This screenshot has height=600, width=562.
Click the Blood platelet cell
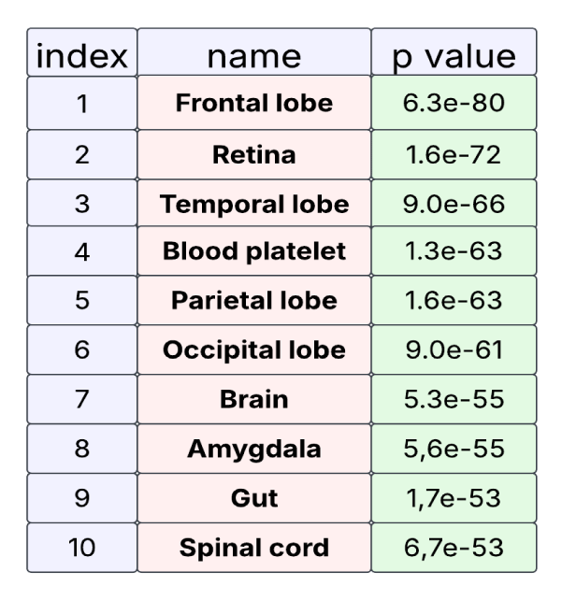coord(254,251)
